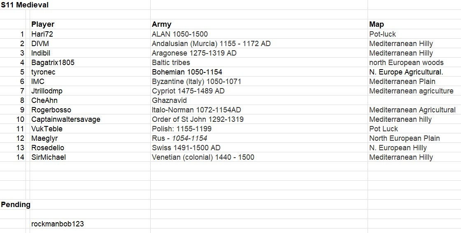Select the Jtrillodmp player cell
The height and width of the screenshot is (233, 461).
pyautogui.click(x=90, y=91)
